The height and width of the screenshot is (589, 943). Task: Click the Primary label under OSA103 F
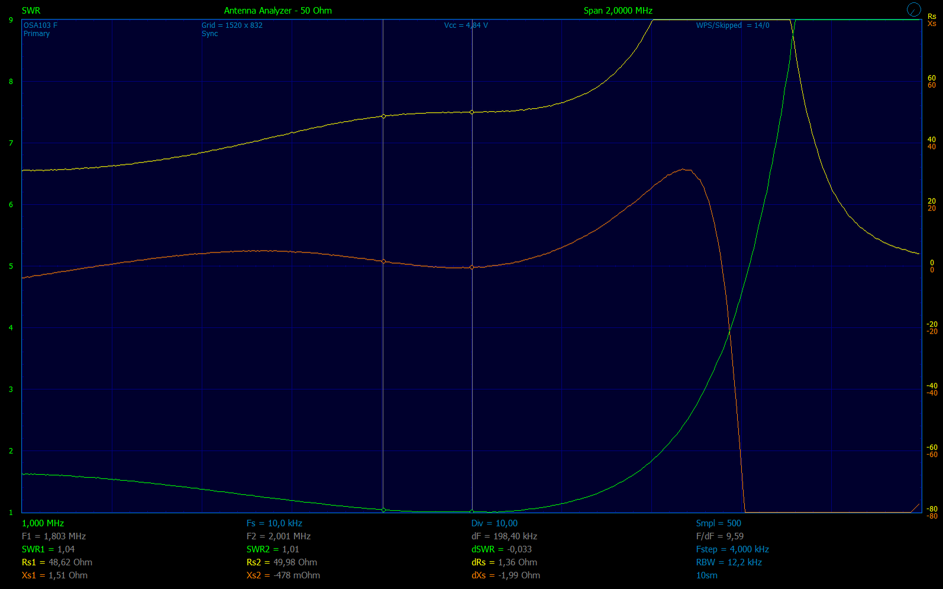(x=37, y=34)
